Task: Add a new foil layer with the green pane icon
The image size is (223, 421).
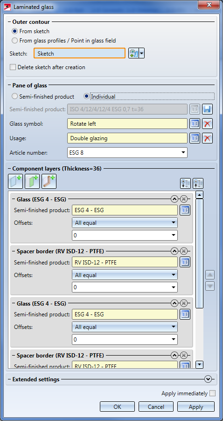Action: point(33,181)
